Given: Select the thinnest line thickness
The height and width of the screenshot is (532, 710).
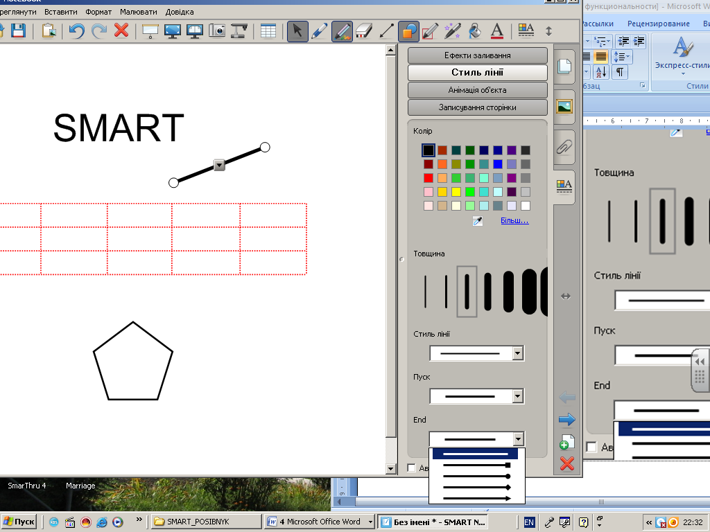Looking at the screenshot, I should (x=425, y=292).
